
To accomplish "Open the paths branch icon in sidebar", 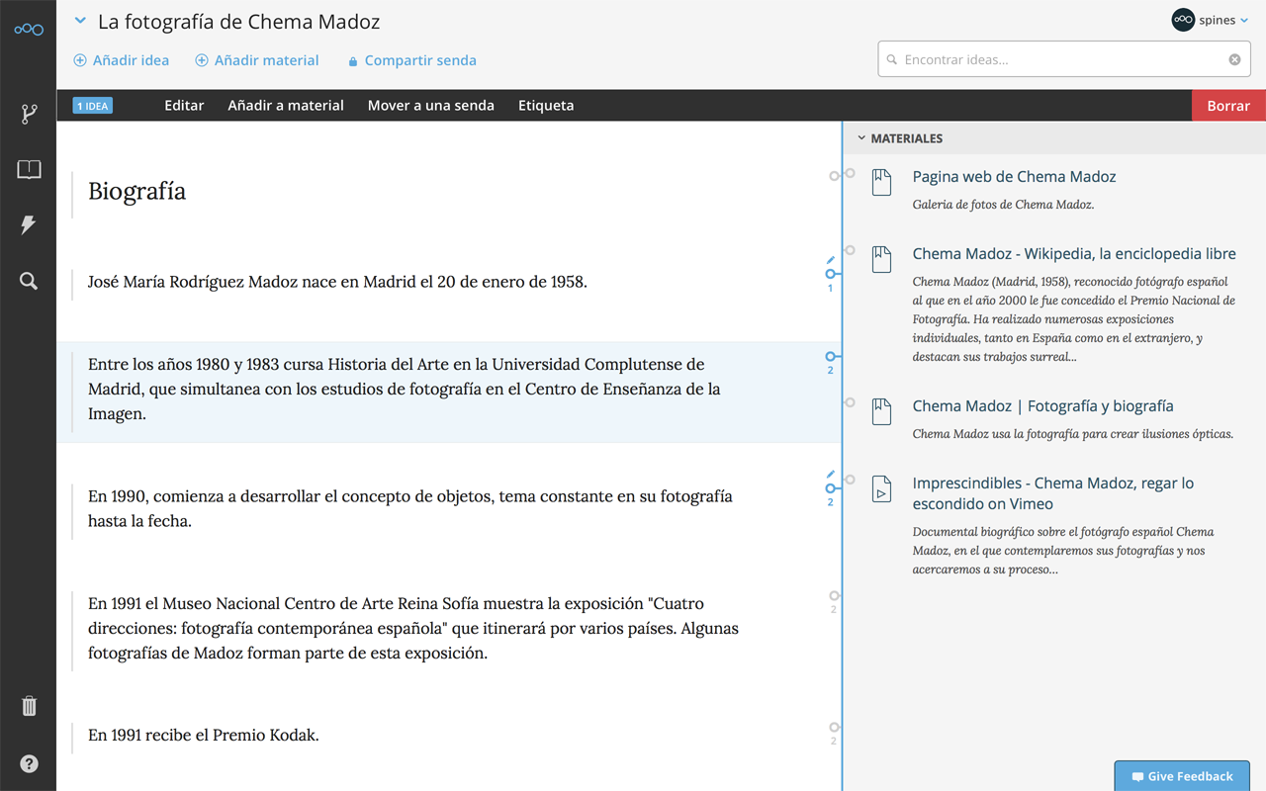I will coord(29,114).
